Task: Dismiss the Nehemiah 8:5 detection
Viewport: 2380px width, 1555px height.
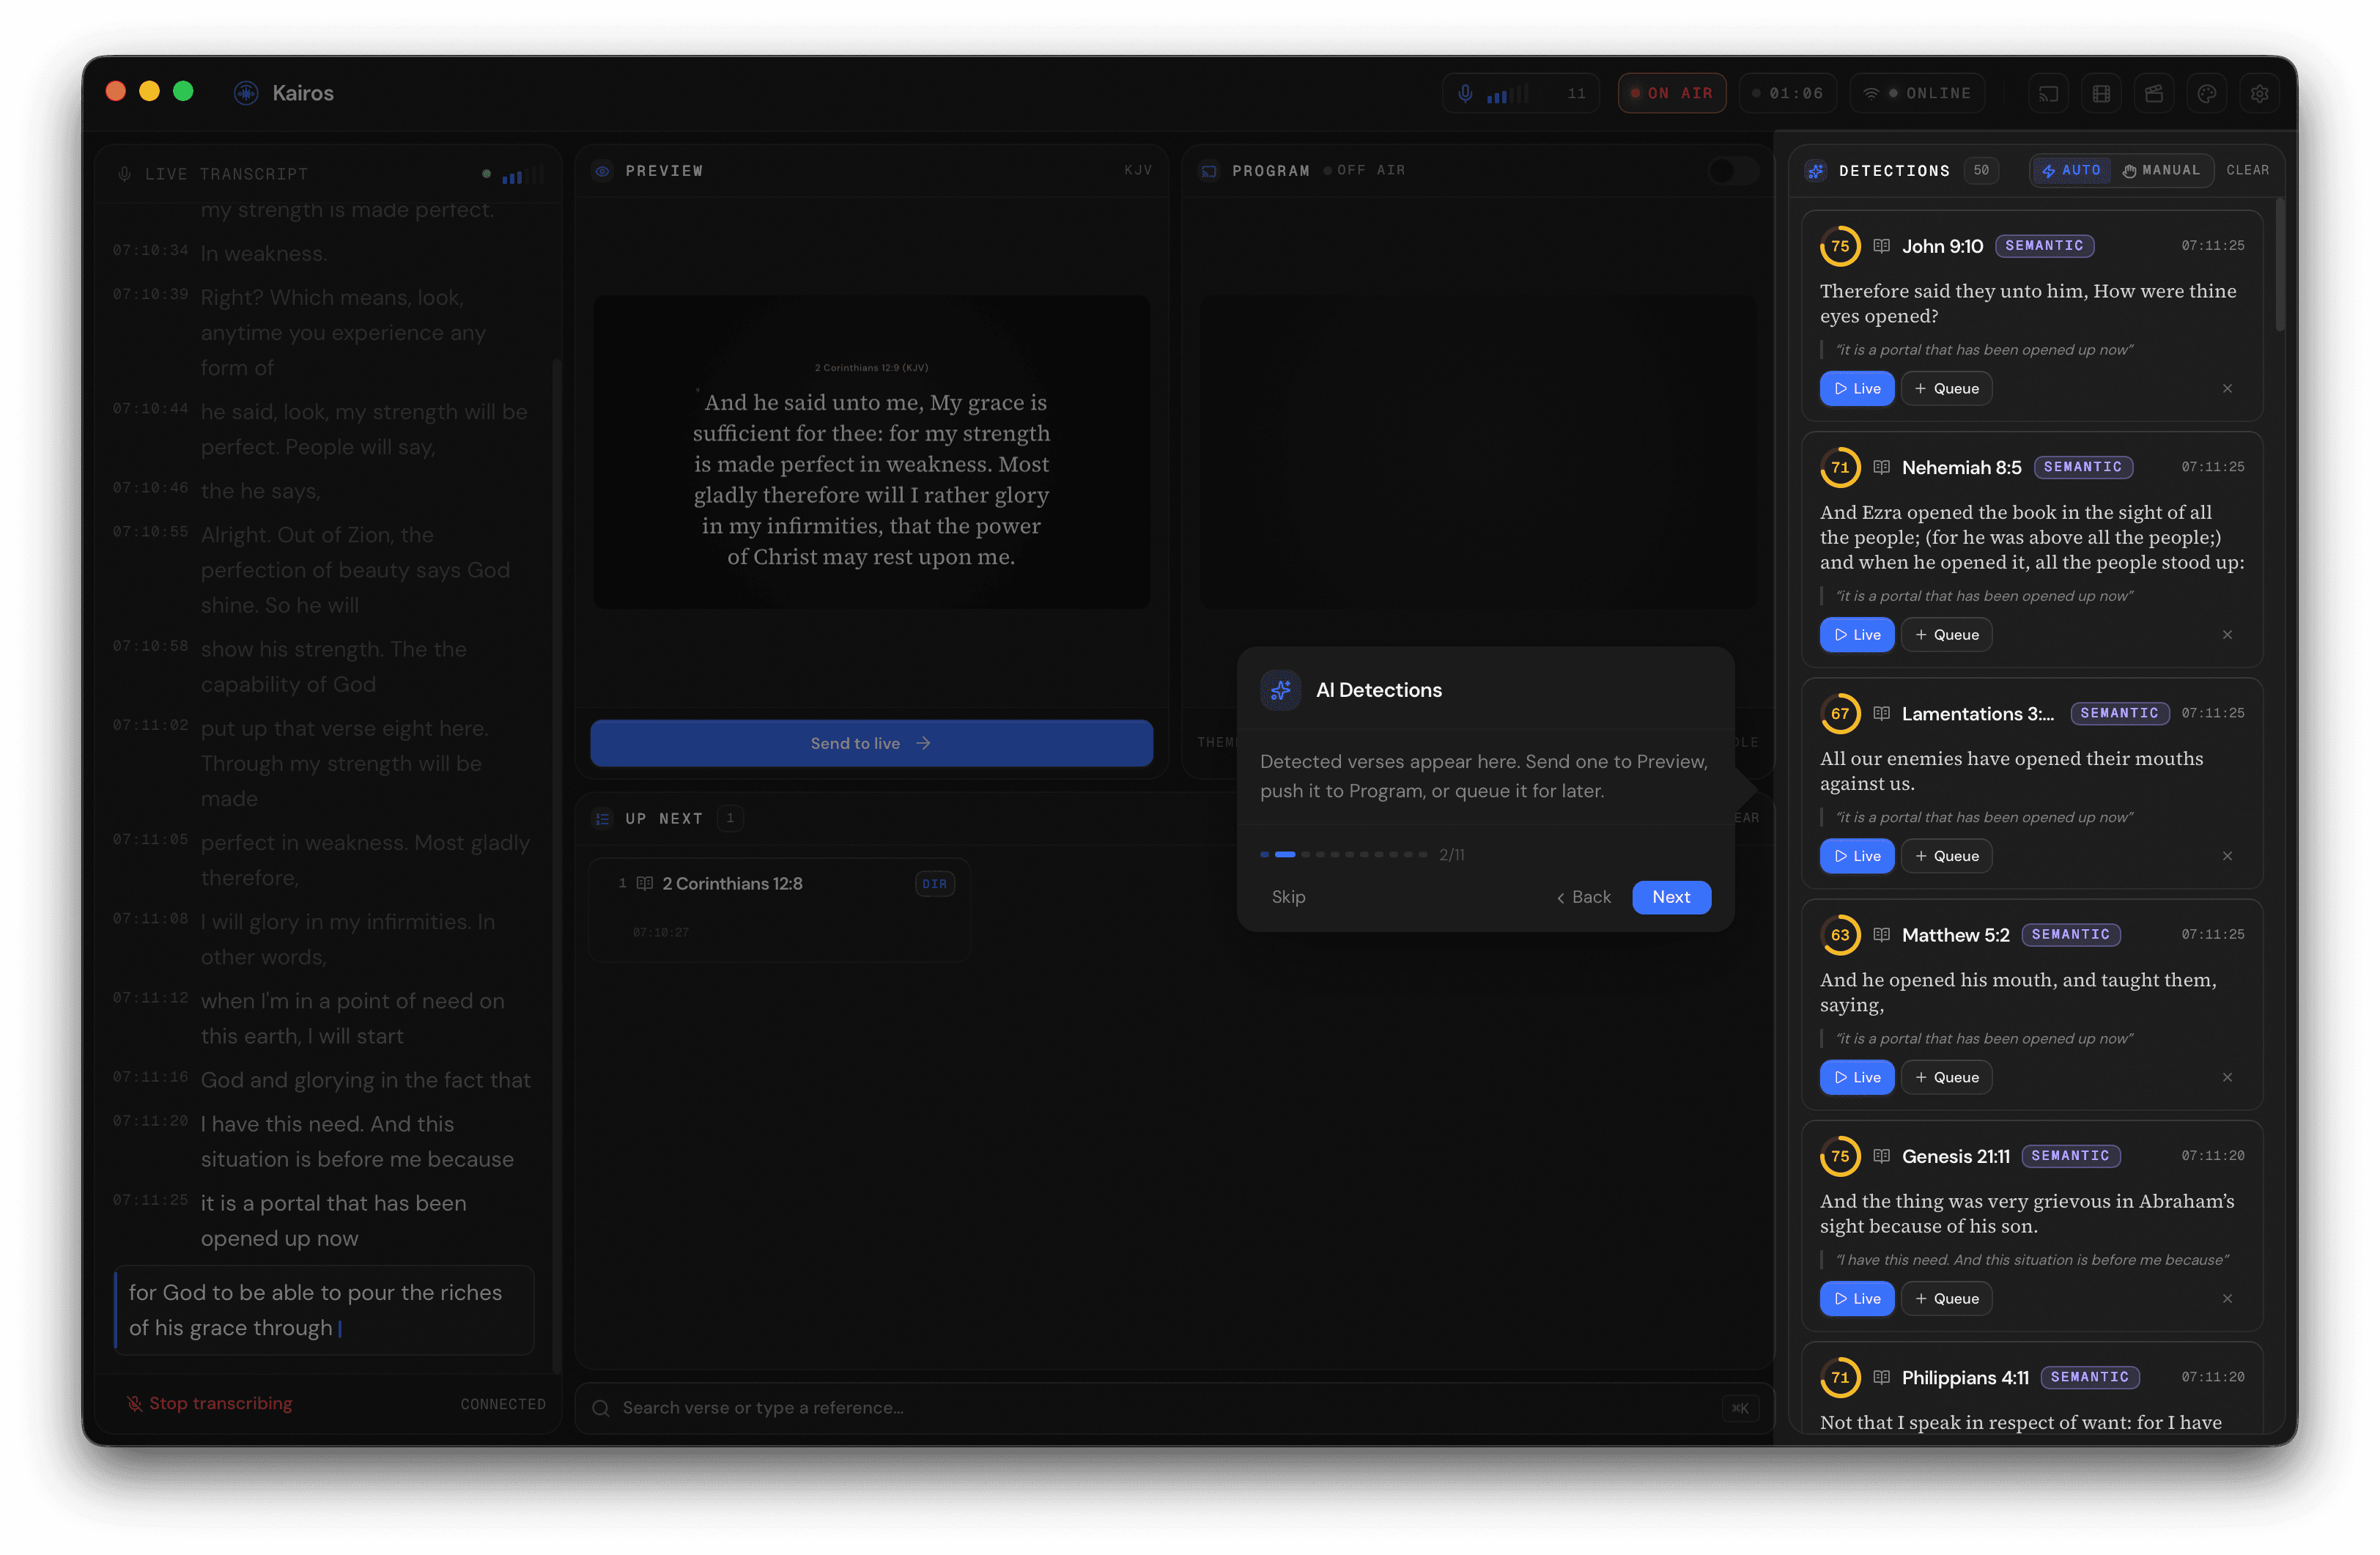Action: (x=2227, y=634)
